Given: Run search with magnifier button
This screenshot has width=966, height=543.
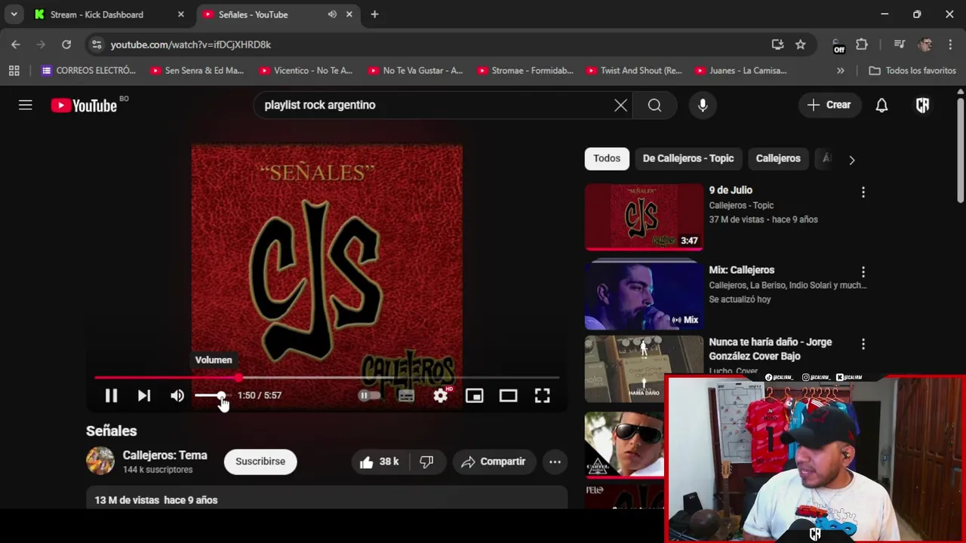Looking at the screenshot, I should point(654,105).
